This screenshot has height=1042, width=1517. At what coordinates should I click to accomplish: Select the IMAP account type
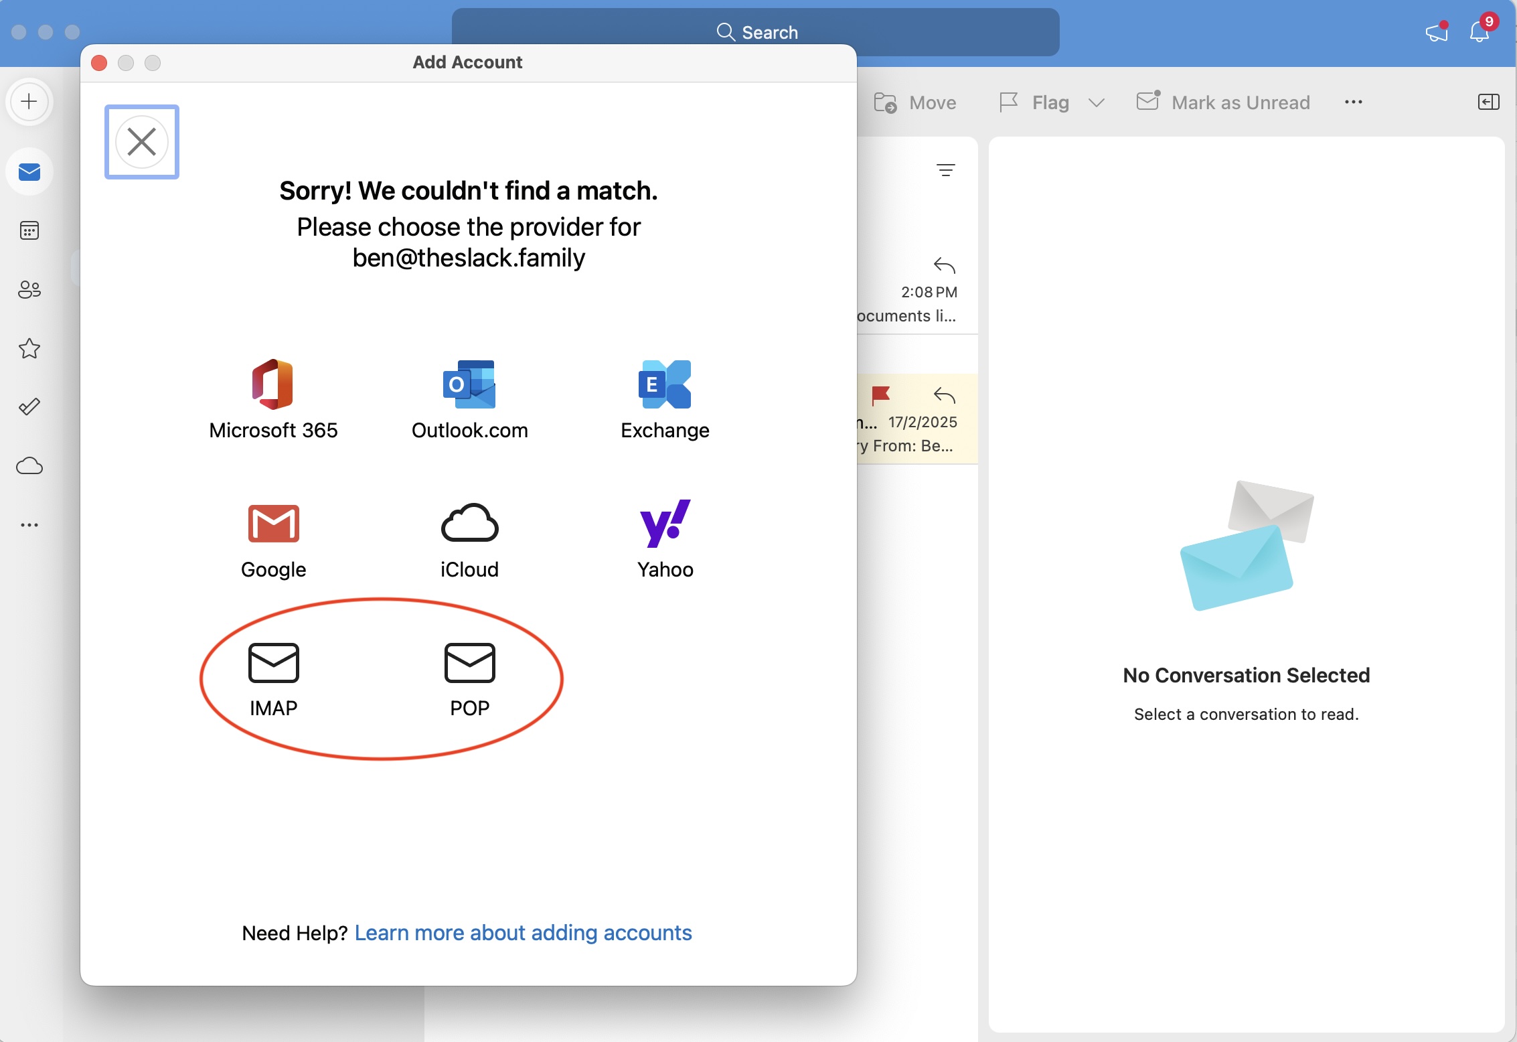(273, 680)
